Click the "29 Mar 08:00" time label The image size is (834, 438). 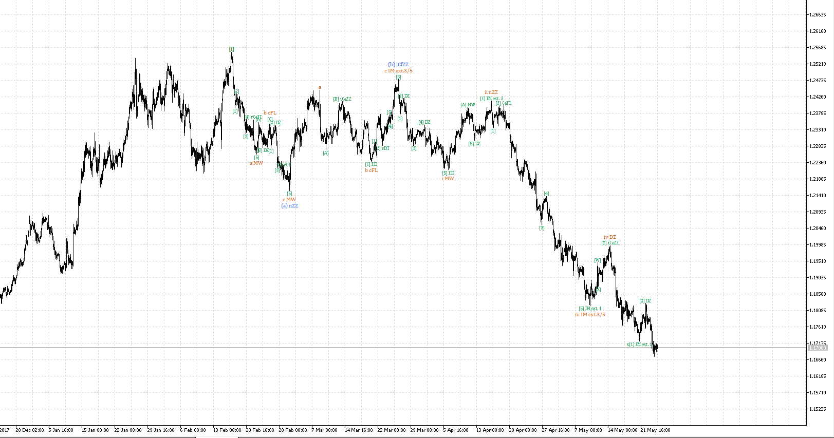424,430
